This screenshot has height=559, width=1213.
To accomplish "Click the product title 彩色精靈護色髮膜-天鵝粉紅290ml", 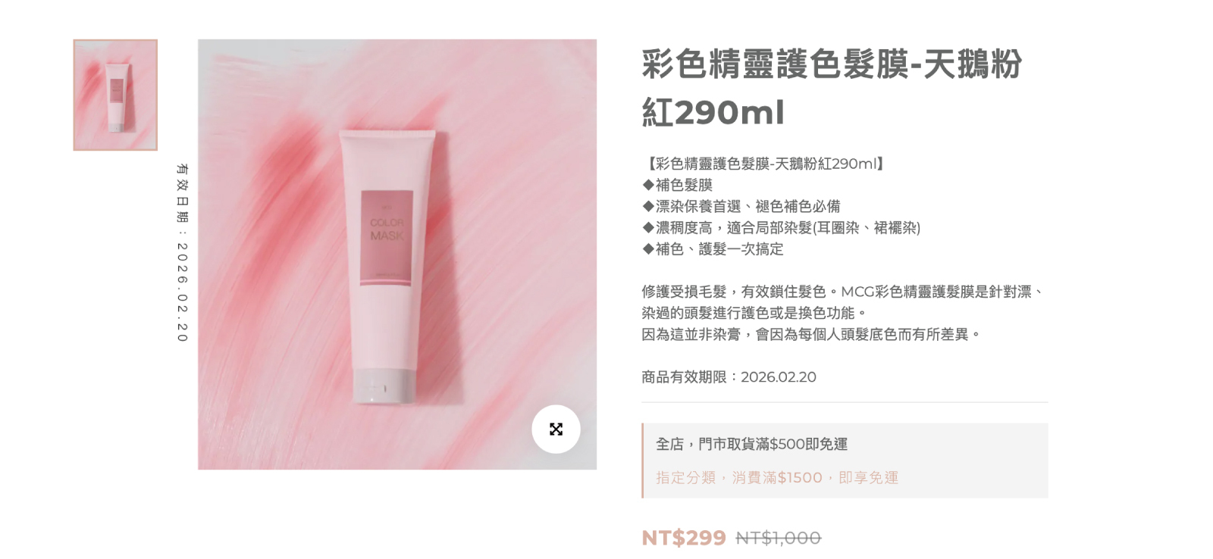I will coord(832,88).
